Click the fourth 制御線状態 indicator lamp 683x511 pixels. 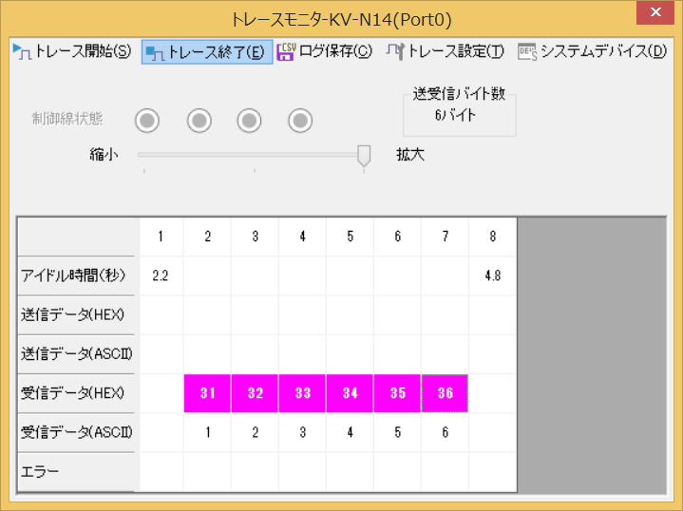pos(300,121)
